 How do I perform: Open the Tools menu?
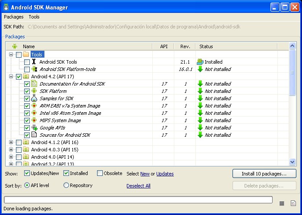(x=34, y=17)
